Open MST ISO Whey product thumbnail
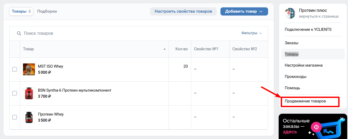Screen dimensions: 348x139 pos(29,69)
